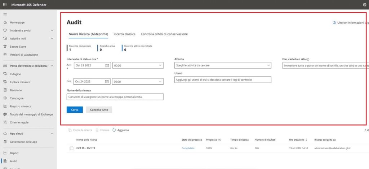Click Progresso (%) column header
This screenshot has width=369, height=169.
(x=214, y=140)
